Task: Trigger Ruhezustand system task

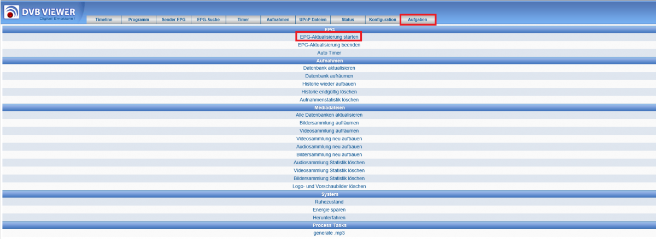Action: [x=329, y=202]
